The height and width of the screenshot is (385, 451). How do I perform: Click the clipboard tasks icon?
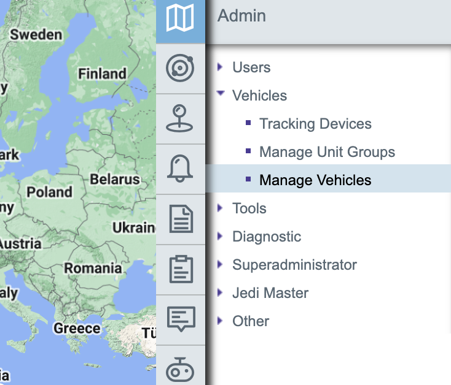coord(180,269)
